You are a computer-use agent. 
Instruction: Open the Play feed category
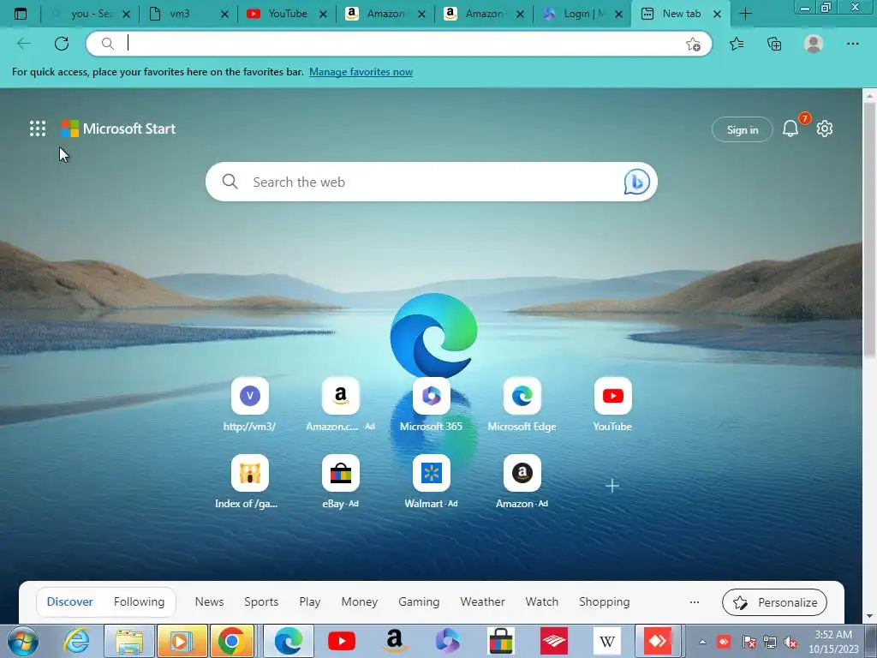[310, 601]
